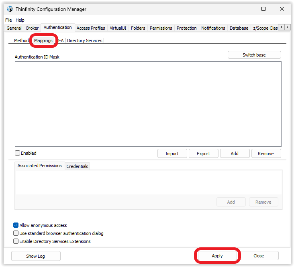Screen dimensions: 294x267
Task: Open the Protection tab
Action: pyautogui.click(x=187, y=28)
